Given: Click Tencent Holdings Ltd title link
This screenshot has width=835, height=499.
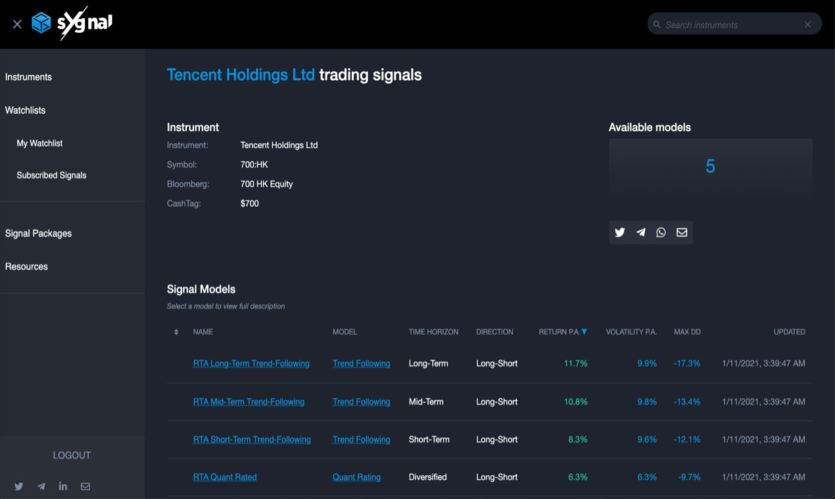Looking at the screenshot, I should (x=241, y=75).
